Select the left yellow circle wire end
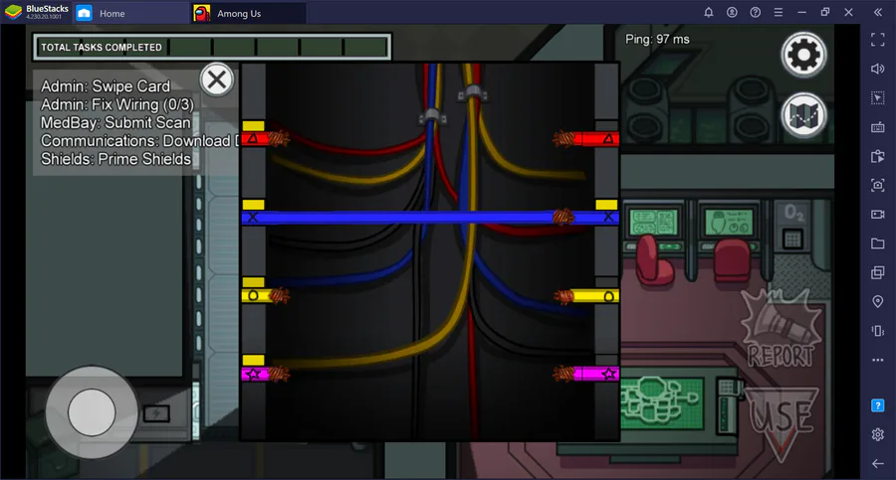The image size is (896, 480). click(x=265, y=295)
